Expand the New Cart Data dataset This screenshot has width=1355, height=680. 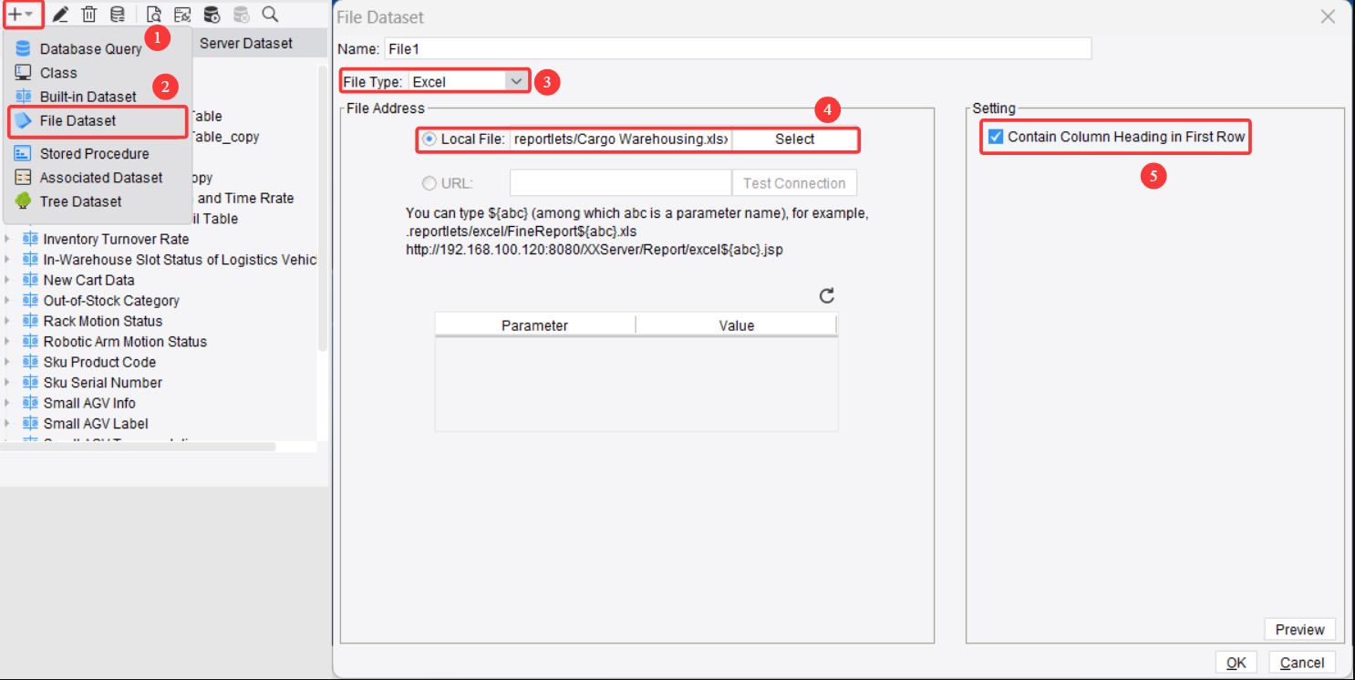pos(8,280)
